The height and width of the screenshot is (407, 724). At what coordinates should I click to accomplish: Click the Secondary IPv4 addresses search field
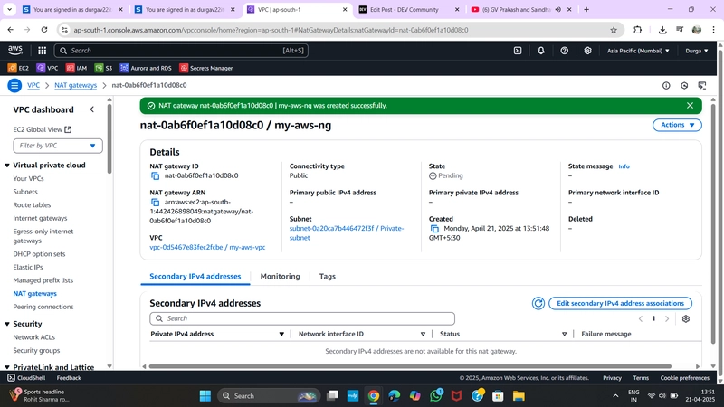[302, 319]
